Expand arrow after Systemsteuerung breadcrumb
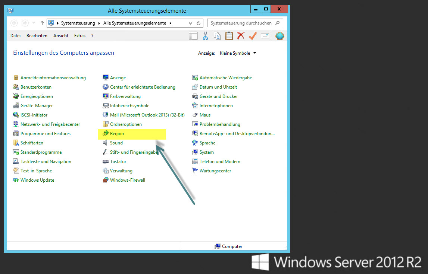428x274 pixels. click(x=99, y=23)
